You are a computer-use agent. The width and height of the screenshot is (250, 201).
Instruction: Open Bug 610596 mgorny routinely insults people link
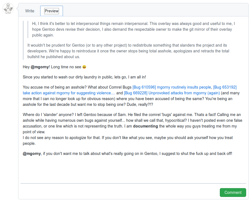click(172, 87)
